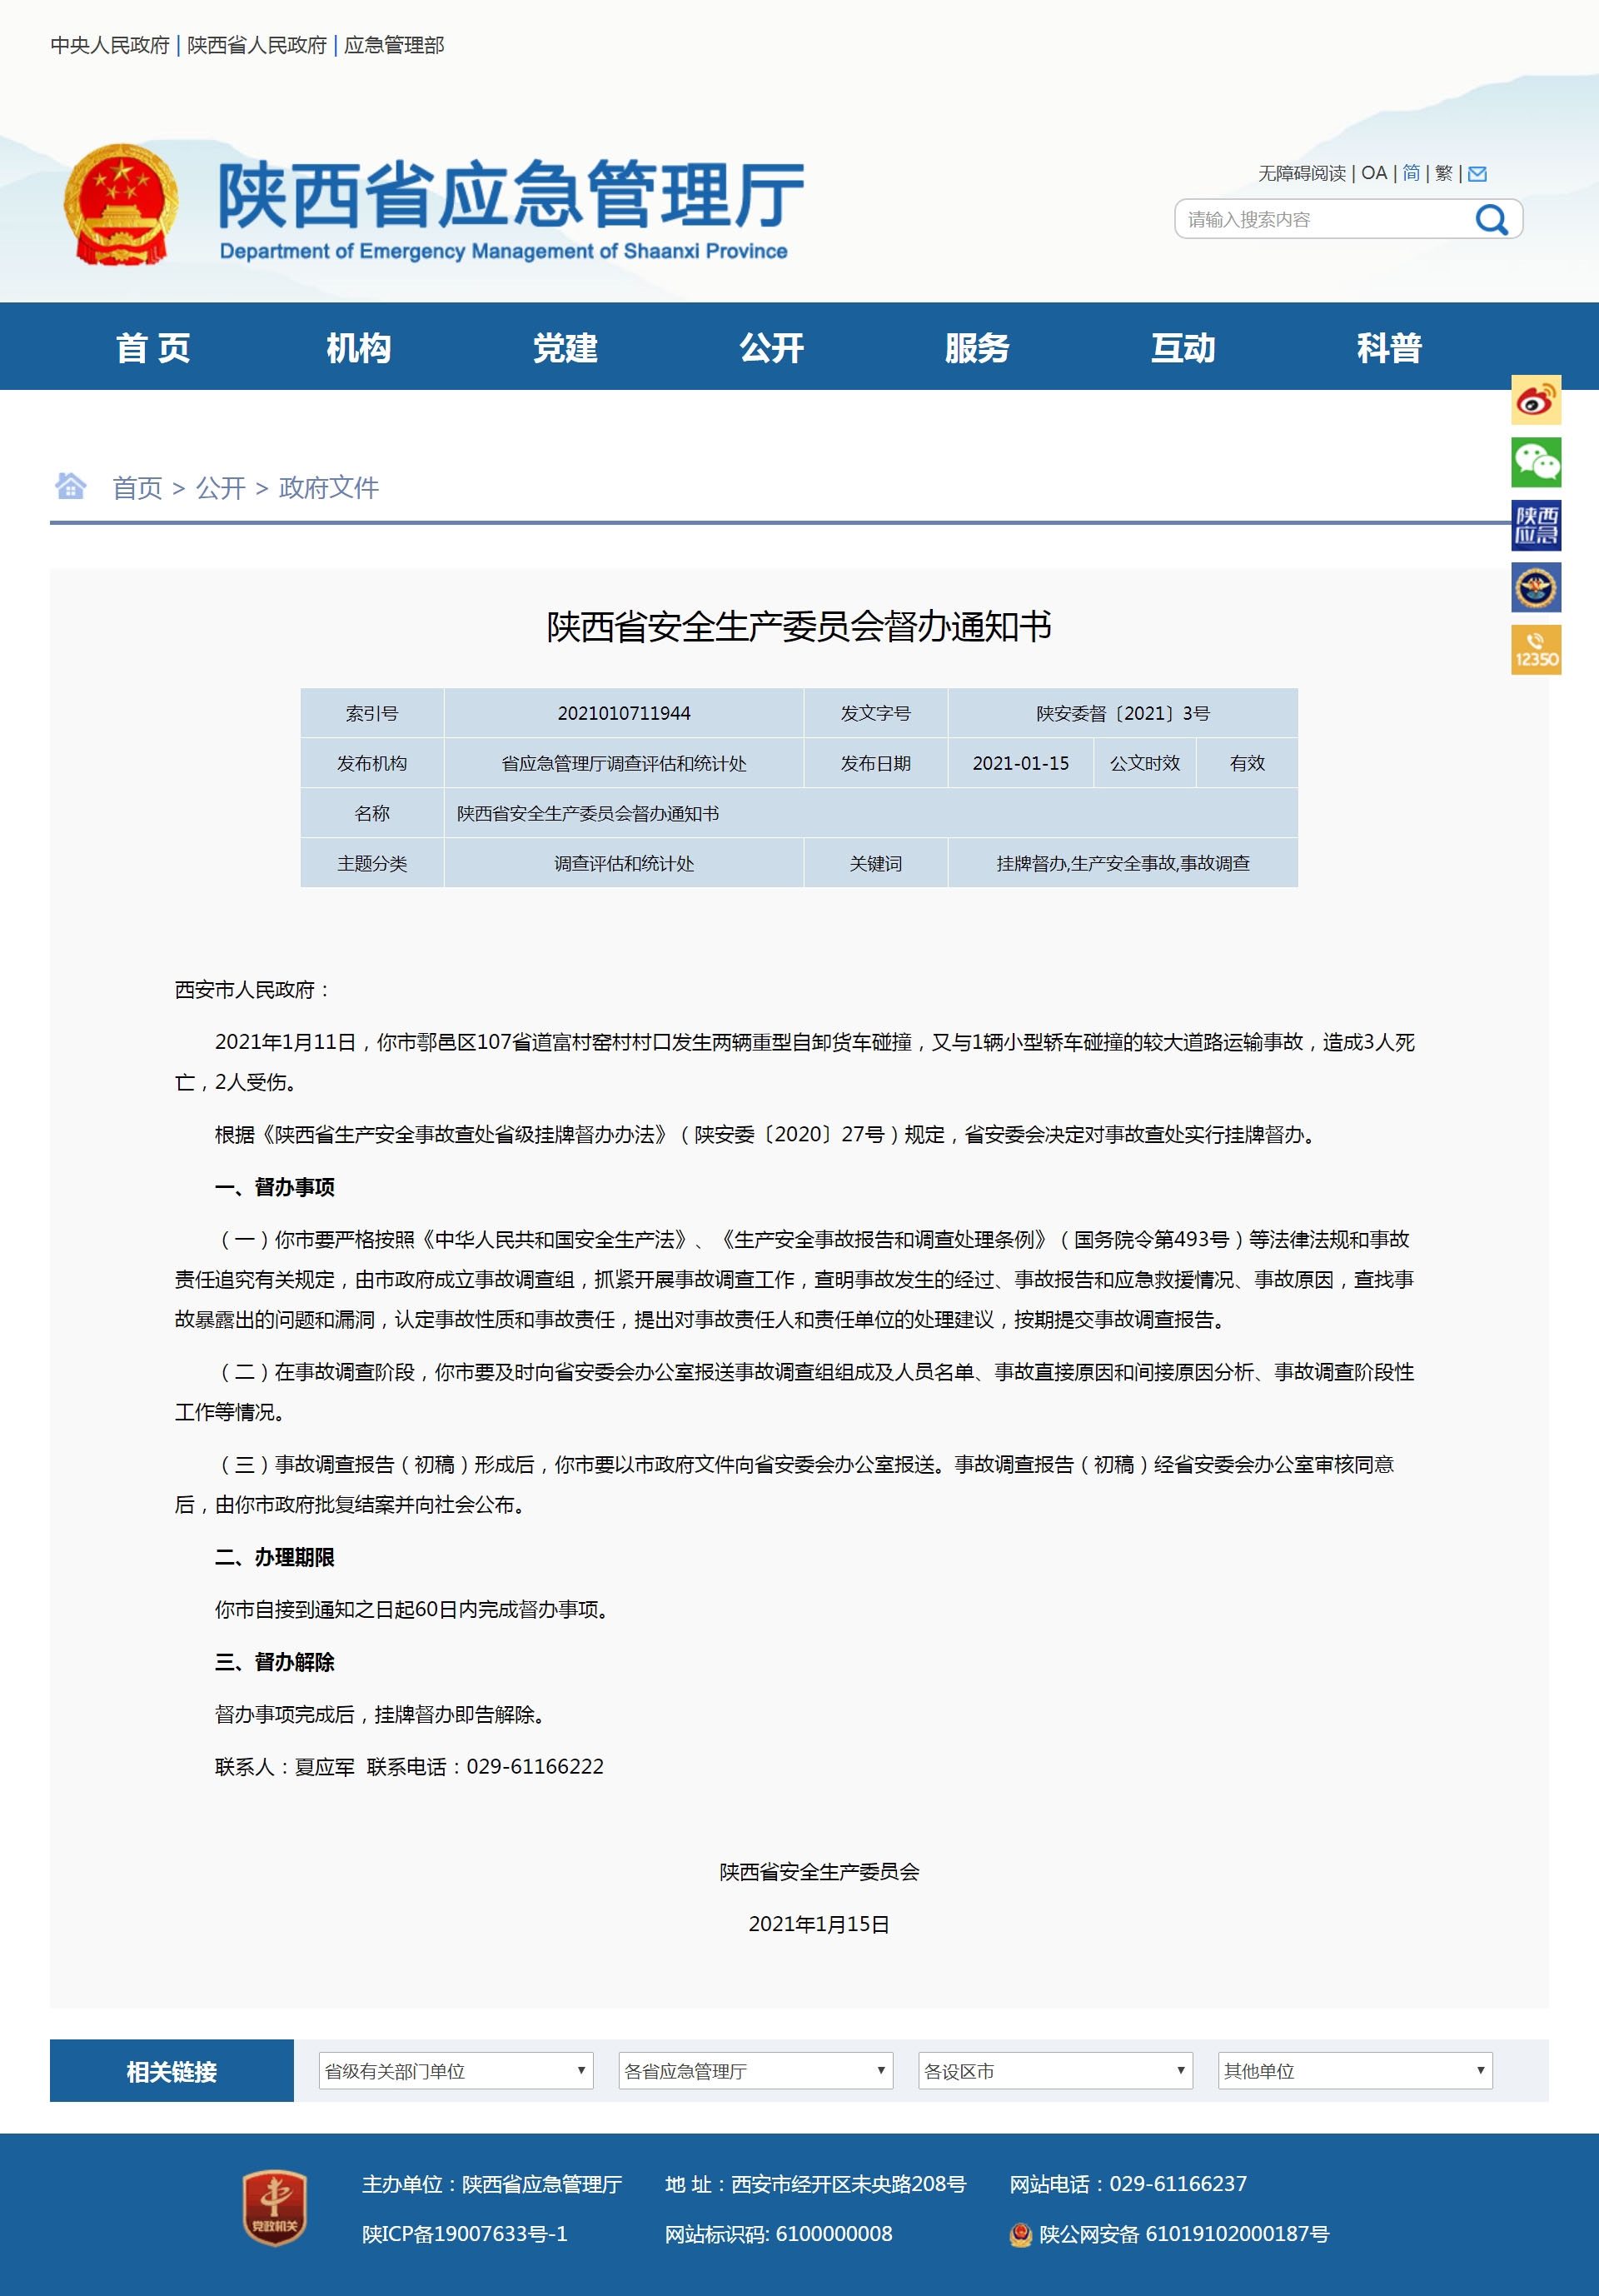1599x2296 pixels.
Task: Go to 公开 in navigation bar
Action: [x=770, y=348]
